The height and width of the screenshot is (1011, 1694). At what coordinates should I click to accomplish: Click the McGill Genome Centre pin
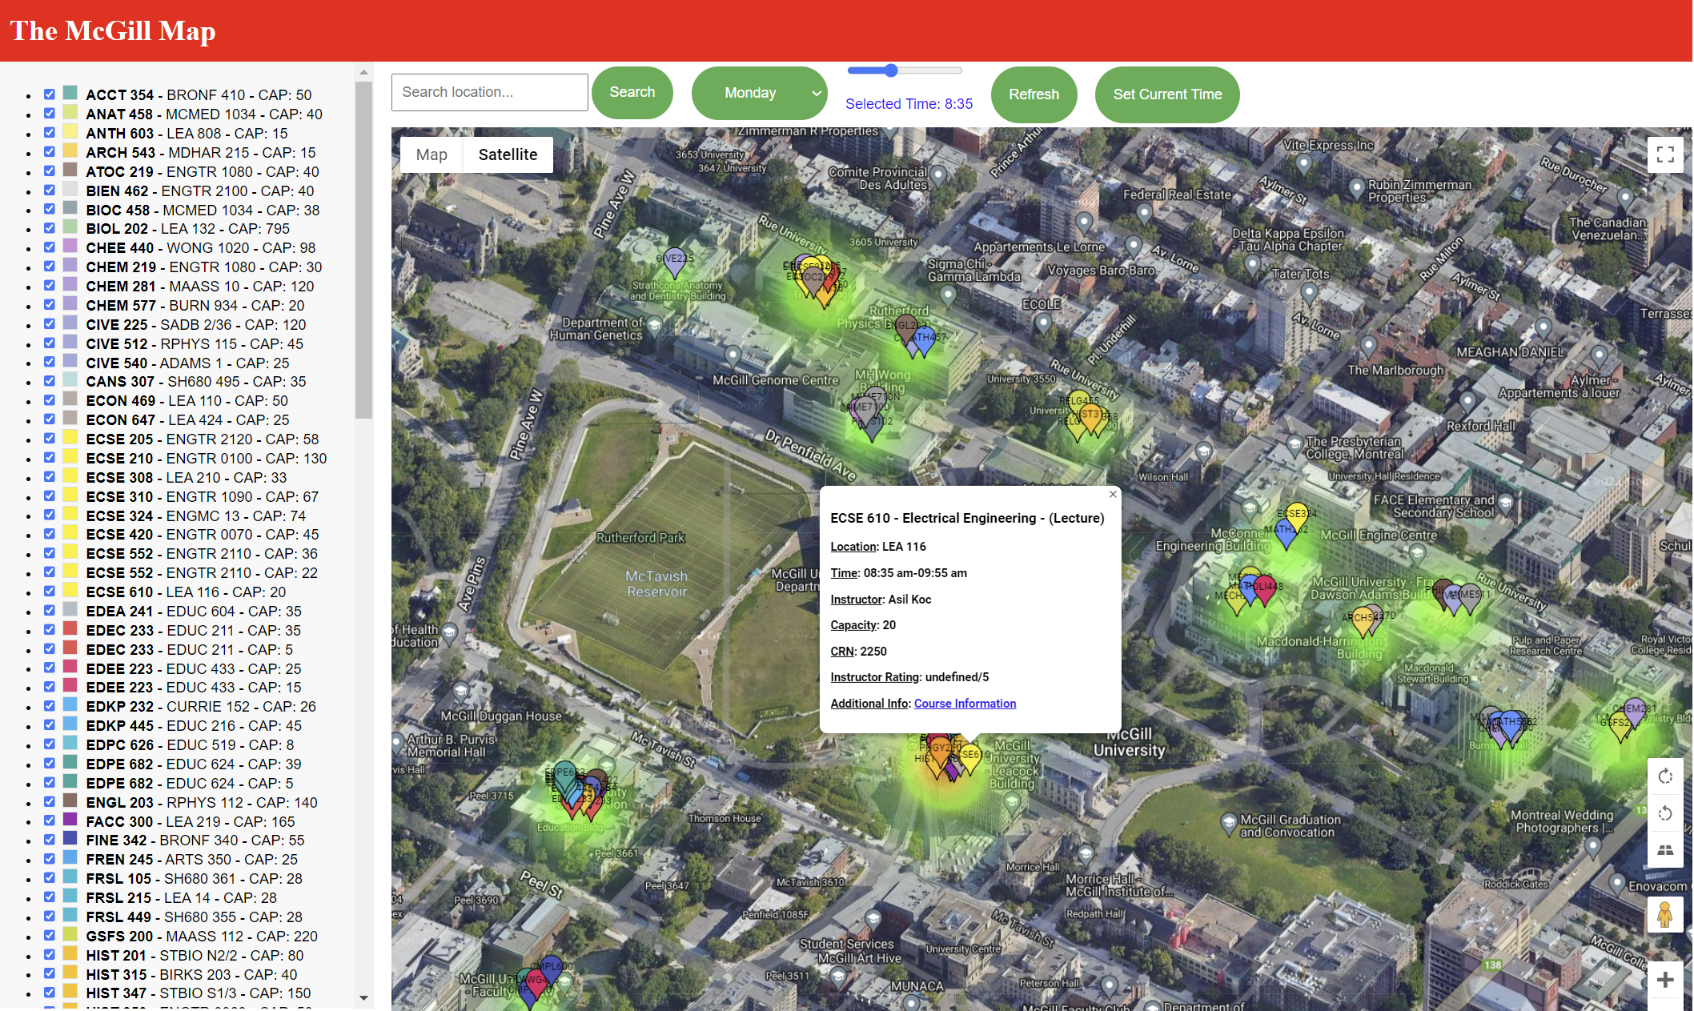click(x=733, y=355)
